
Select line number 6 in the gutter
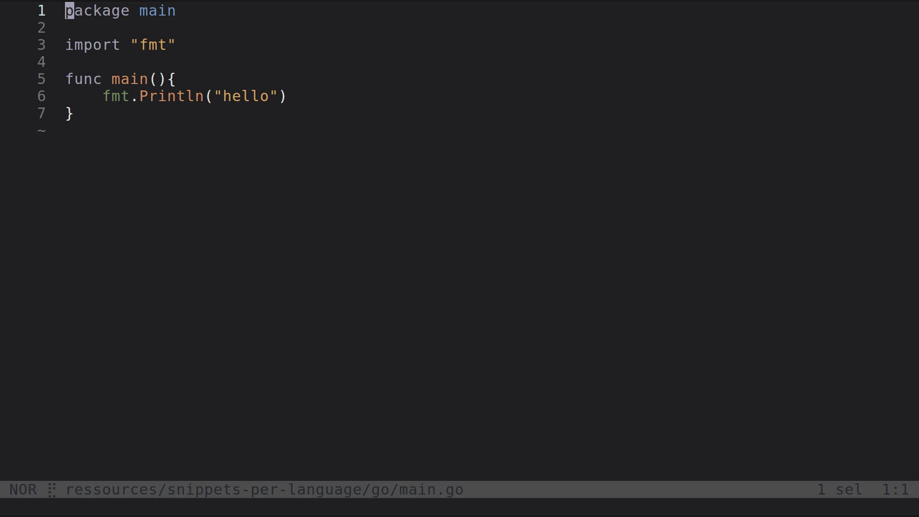tap(42, 96)
